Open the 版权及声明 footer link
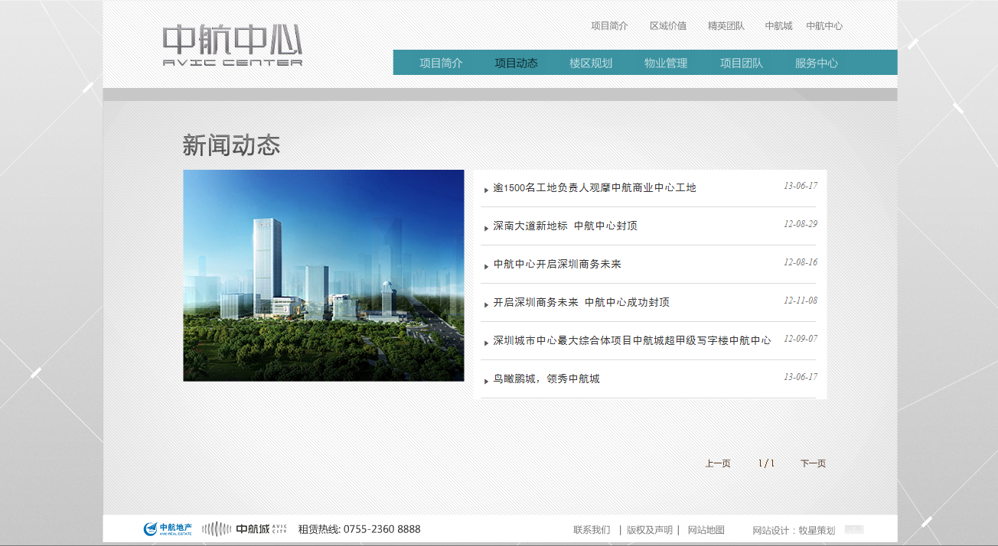Image resolution: width=998 pixels, height=546 pixels. click(650, 530)
